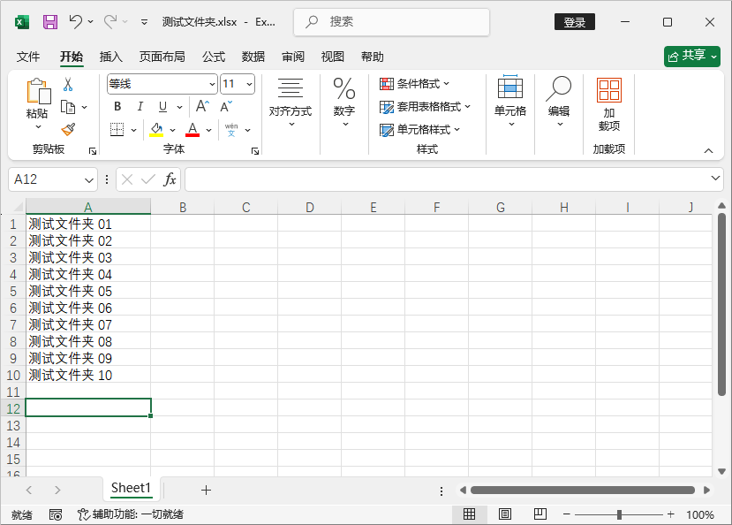Apply bold formatting to the selection
This screenshot has width=732, height=525.
pos(117,106)
